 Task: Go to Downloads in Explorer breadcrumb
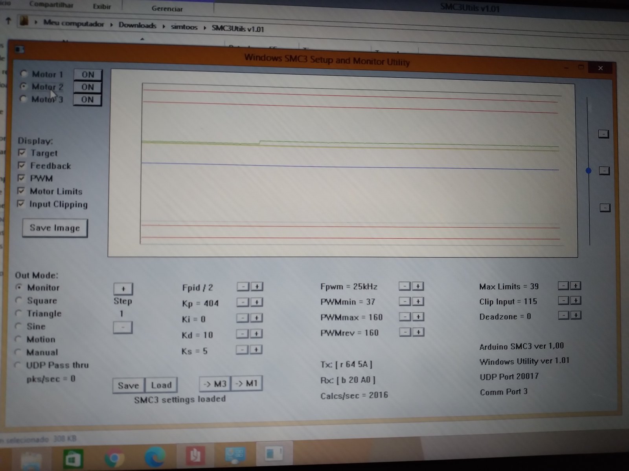click(137, 26)
